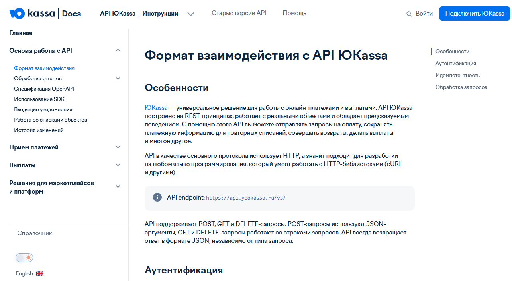
Task: Click the https://api.yookassa.ru/v3/ endpoint text
Action: pos(246,198)
